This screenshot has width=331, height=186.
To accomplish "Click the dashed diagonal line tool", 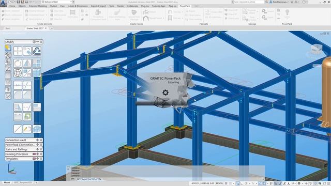I will pos(27,107).
